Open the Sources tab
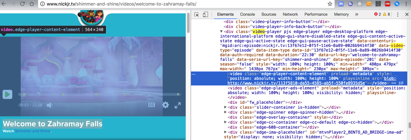The image size is (411, 140). click(x=269, y=15)
